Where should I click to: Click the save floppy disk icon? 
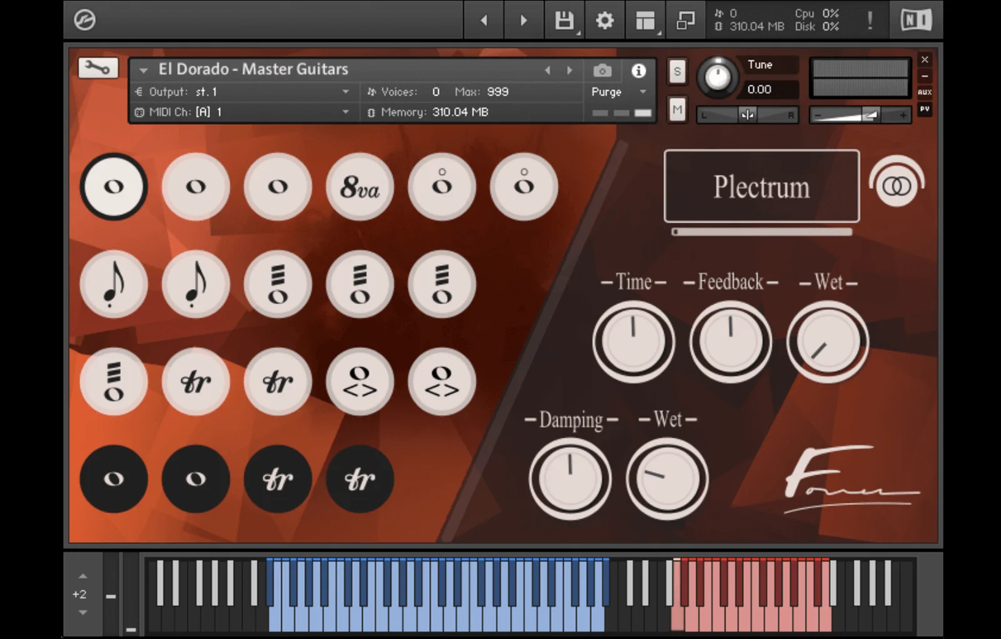(x=564, y=21)
